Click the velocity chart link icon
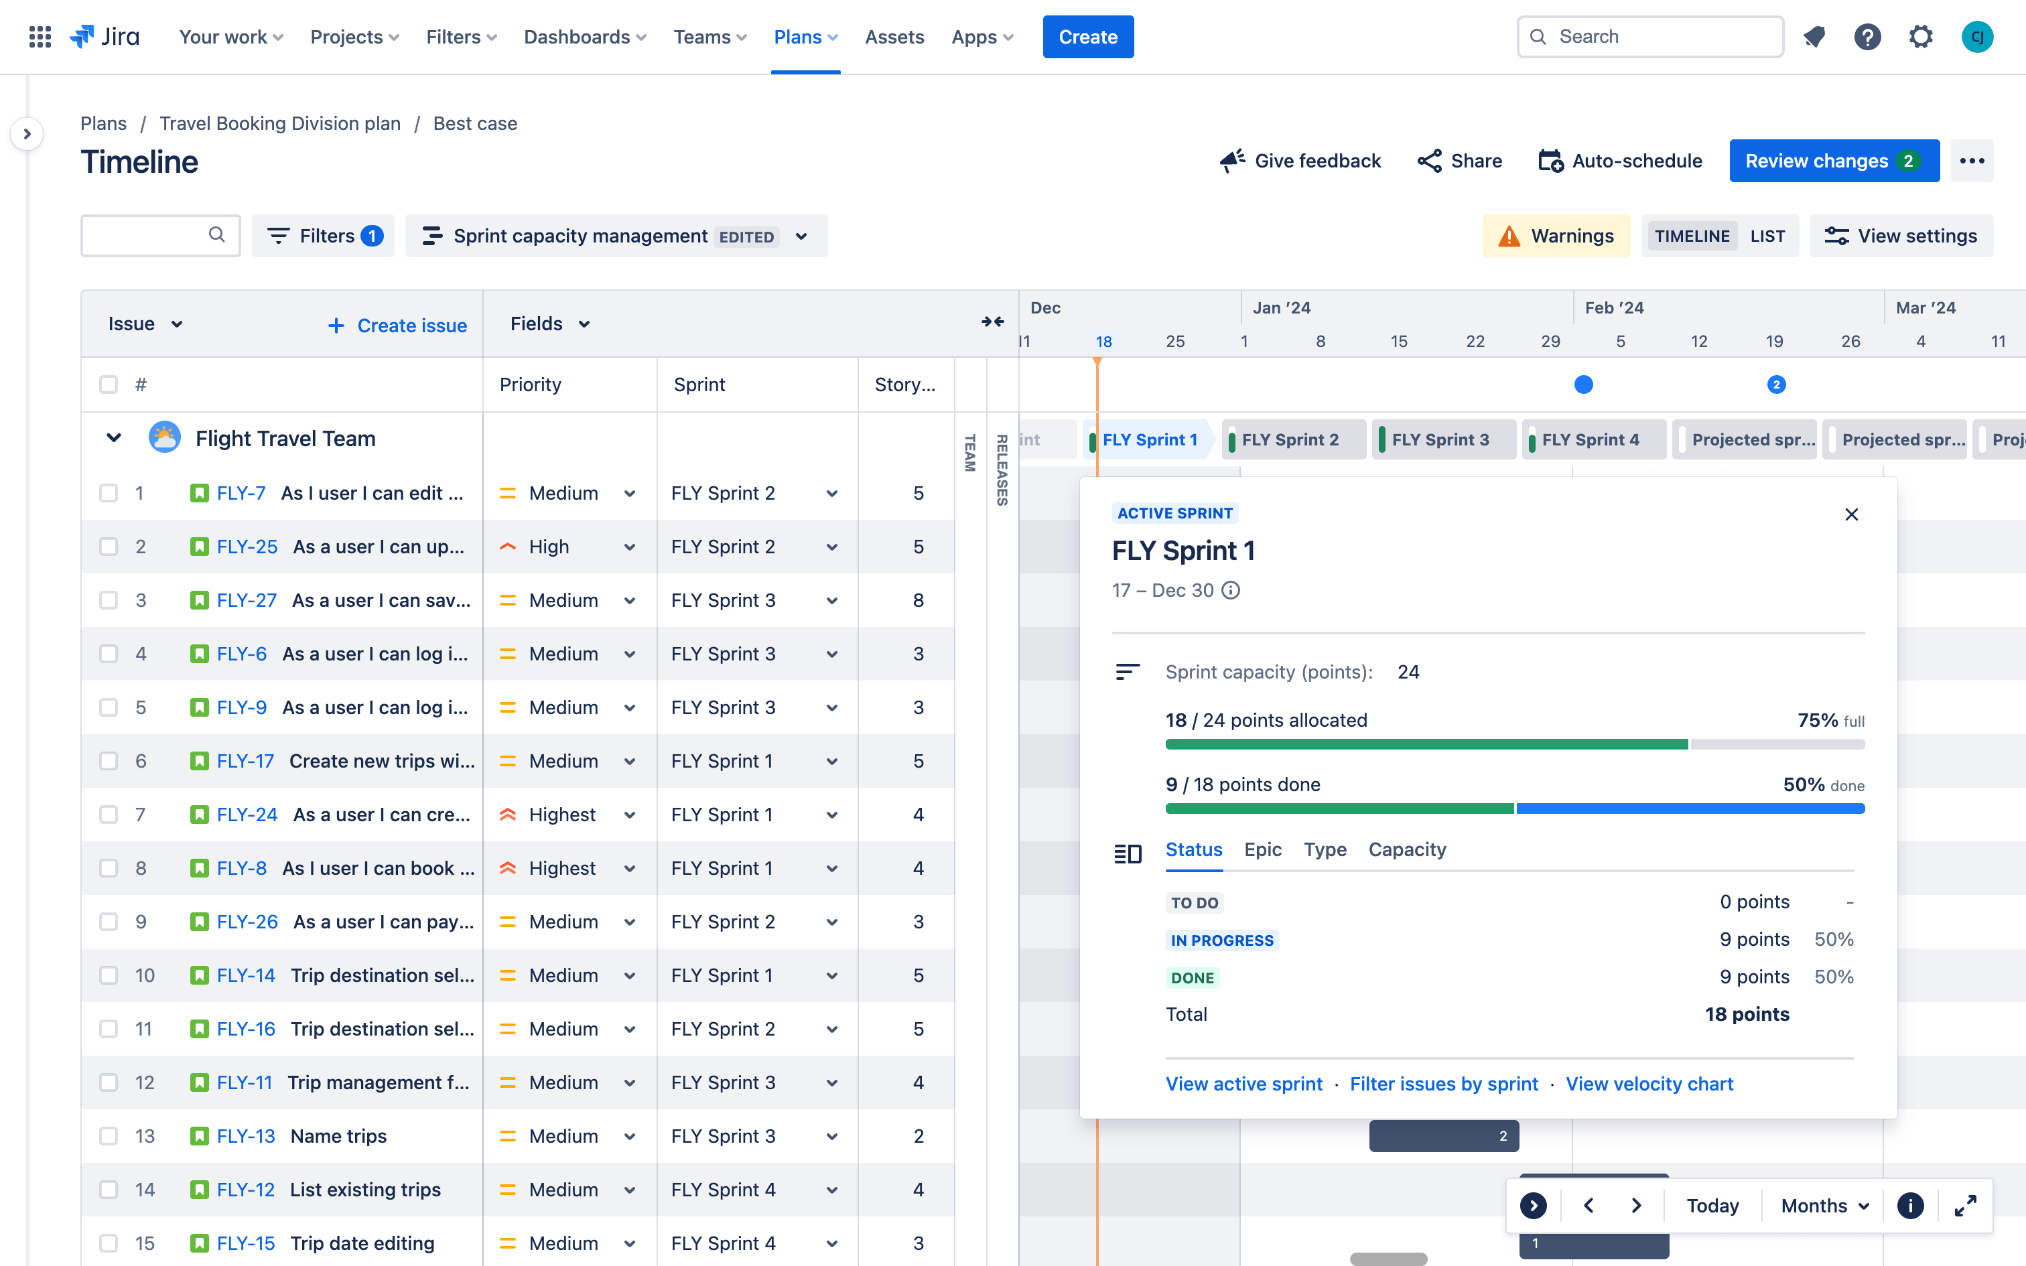The height and width of the screenshot is (1266, 2026). [1649, 1082]
